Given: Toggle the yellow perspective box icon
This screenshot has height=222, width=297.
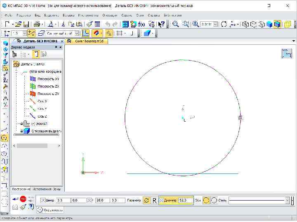Looking at the screenshot, I should point(288,24).
